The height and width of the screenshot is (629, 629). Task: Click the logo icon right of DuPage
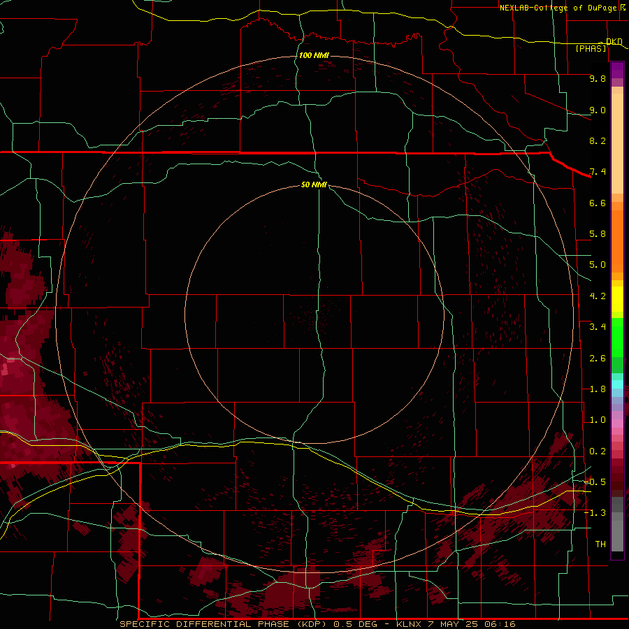click(623, 7)
